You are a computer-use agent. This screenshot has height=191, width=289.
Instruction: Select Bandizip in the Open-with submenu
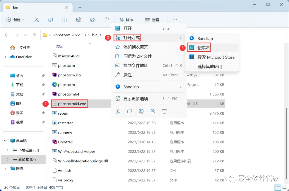click(212, 38)
